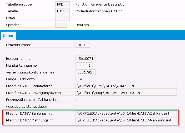Select the 'Pfad für DATEV Stammdaten' label
185x133 pixels.
[x=29, y=86]
